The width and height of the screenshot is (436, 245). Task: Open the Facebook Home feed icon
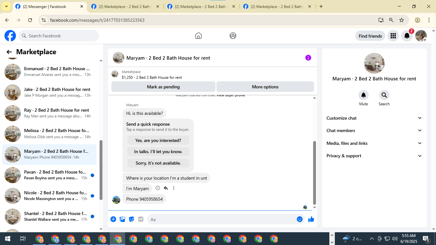pyautogui.click(x=199, y=36)
